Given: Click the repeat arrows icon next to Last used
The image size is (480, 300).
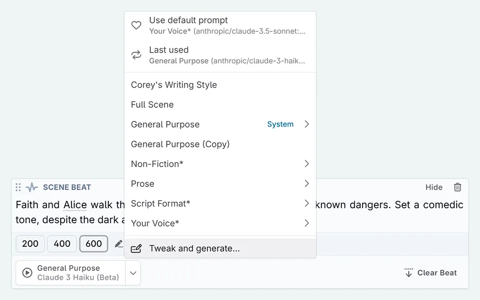Looking at the screenshot, I should [136, 55].
